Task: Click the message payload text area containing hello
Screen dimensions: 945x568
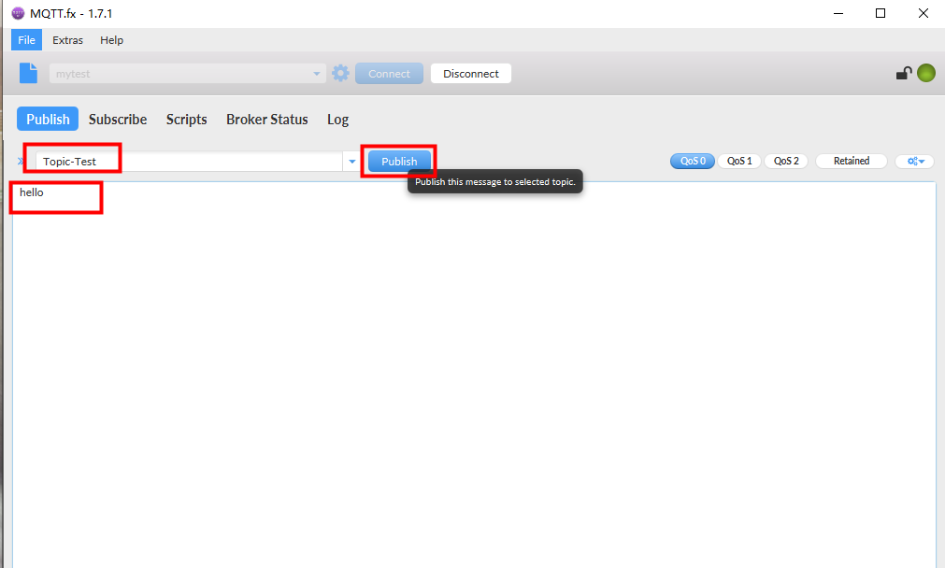Action: click(x=474, y=375)
